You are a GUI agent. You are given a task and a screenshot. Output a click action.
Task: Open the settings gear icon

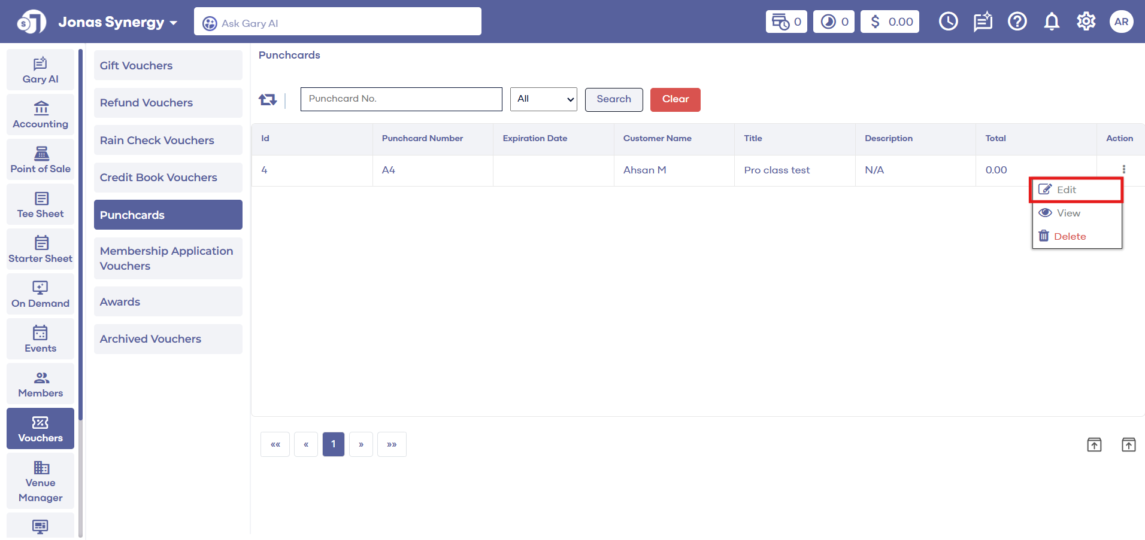[1086, 22]
